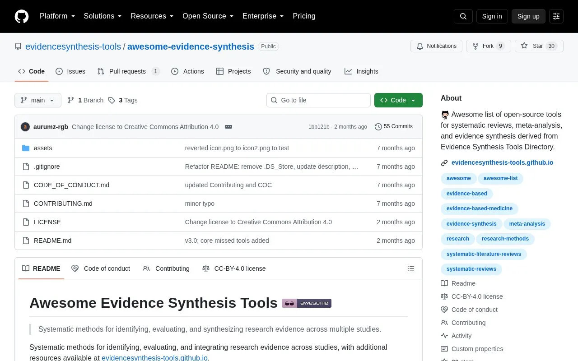This screenshot has width=578, height=361.
Task: Open evidencesynthesis-tools.github.io link in About
Action: (x=502, y=162)
